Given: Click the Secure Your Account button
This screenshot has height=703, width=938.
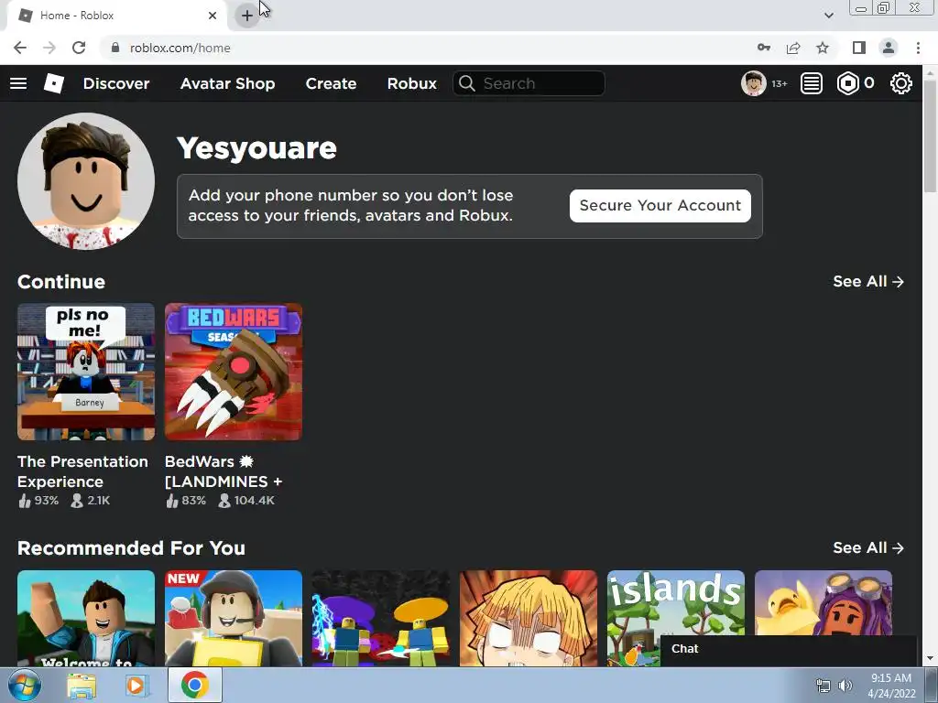Looking at the screenshot, I should [660, 206].
